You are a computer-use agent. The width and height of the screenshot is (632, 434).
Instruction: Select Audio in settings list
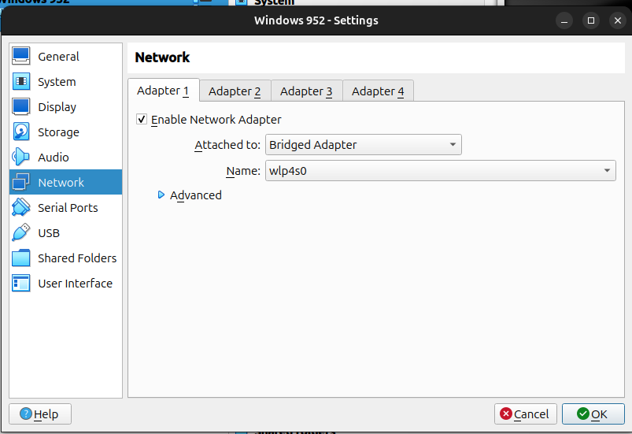65,157
